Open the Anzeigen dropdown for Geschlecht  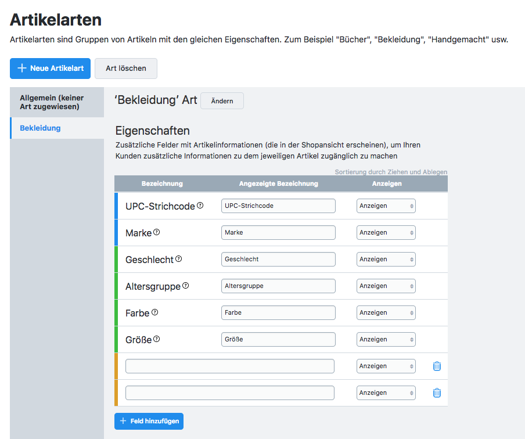click(x=386, y=259)
